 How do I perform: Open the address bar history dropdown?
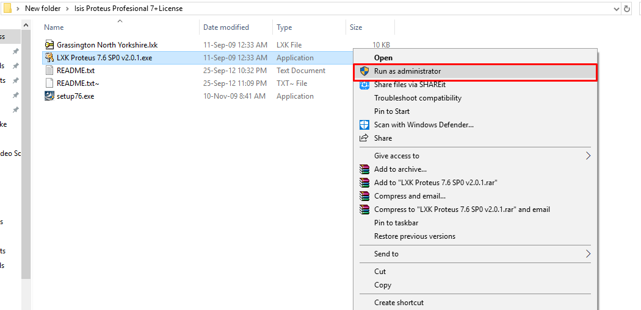[x=617, y=8]
